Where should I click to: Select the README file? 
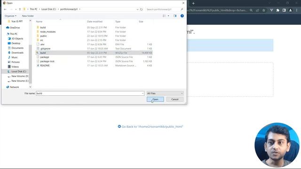pos(94,65)
